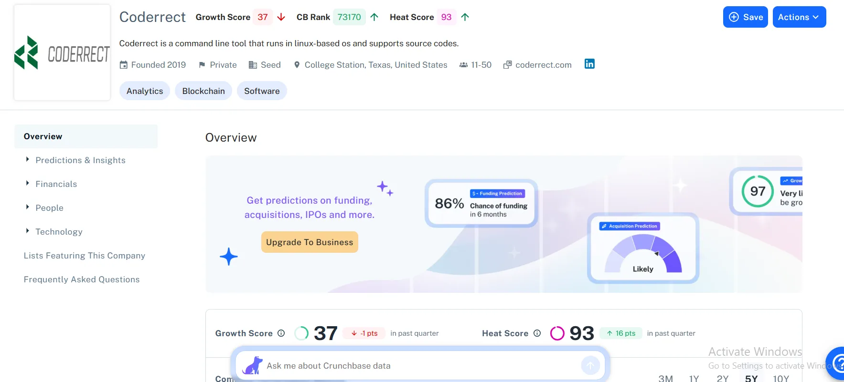Click the CB Rank up arrow icon
This screenshot has height=382, width=844.
(374, 17)
